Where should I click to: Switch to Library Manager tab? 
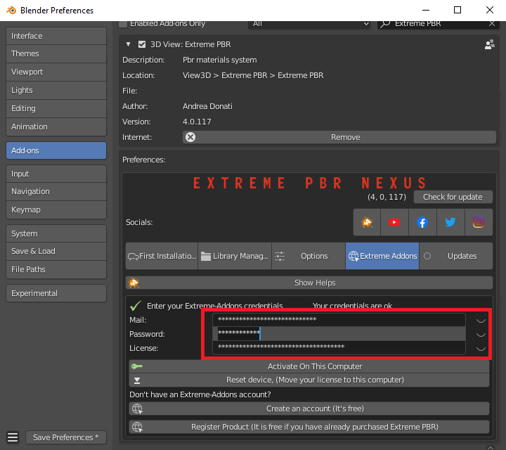235,256
